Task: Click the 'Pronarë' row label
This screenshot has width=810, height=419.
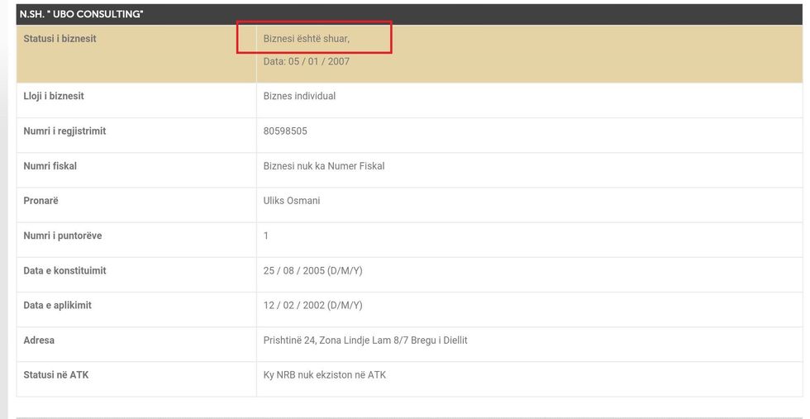Action: click(40, 201)
